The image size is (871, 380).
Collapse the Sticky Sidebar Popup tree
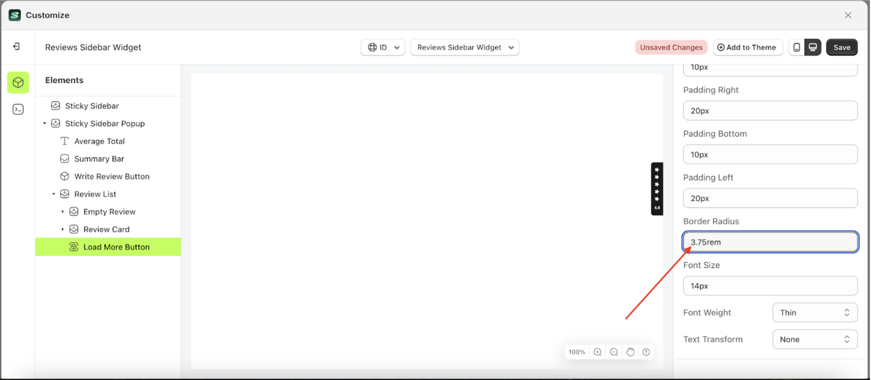coord(44,123)
